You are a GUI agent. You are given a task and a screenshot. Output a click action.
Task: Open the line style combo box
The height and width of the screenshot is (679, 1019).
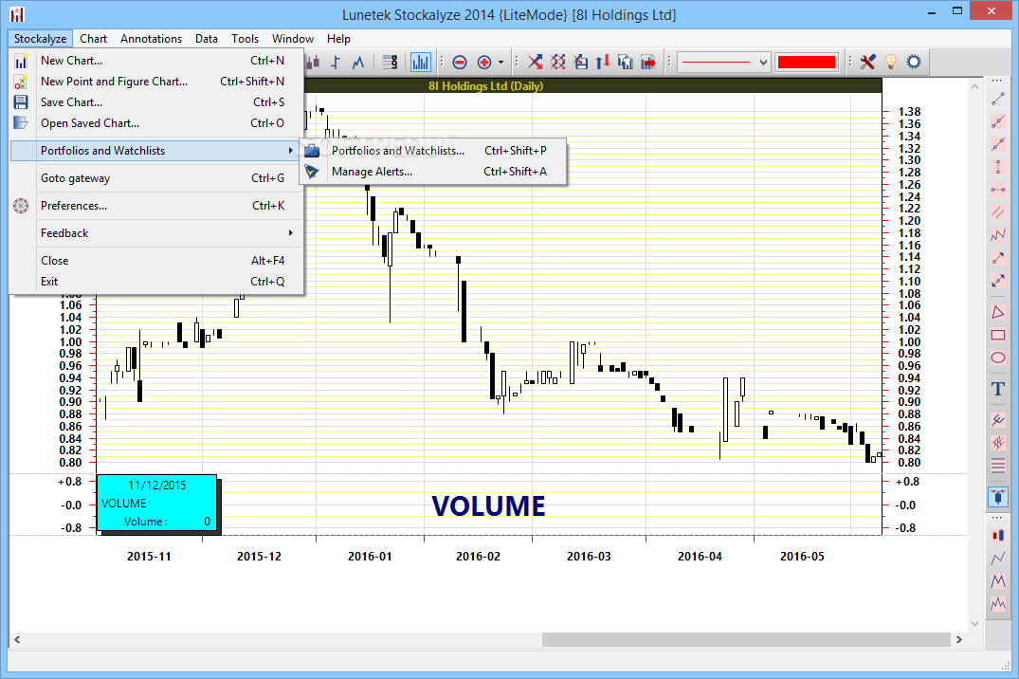pos(723,63)
